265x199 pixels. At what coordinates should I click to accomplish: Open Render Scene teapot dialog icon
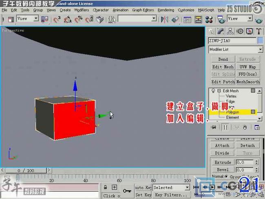coord(221,20)
